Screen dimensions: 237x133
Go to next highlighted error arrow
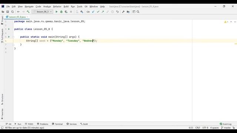point(235,22)
